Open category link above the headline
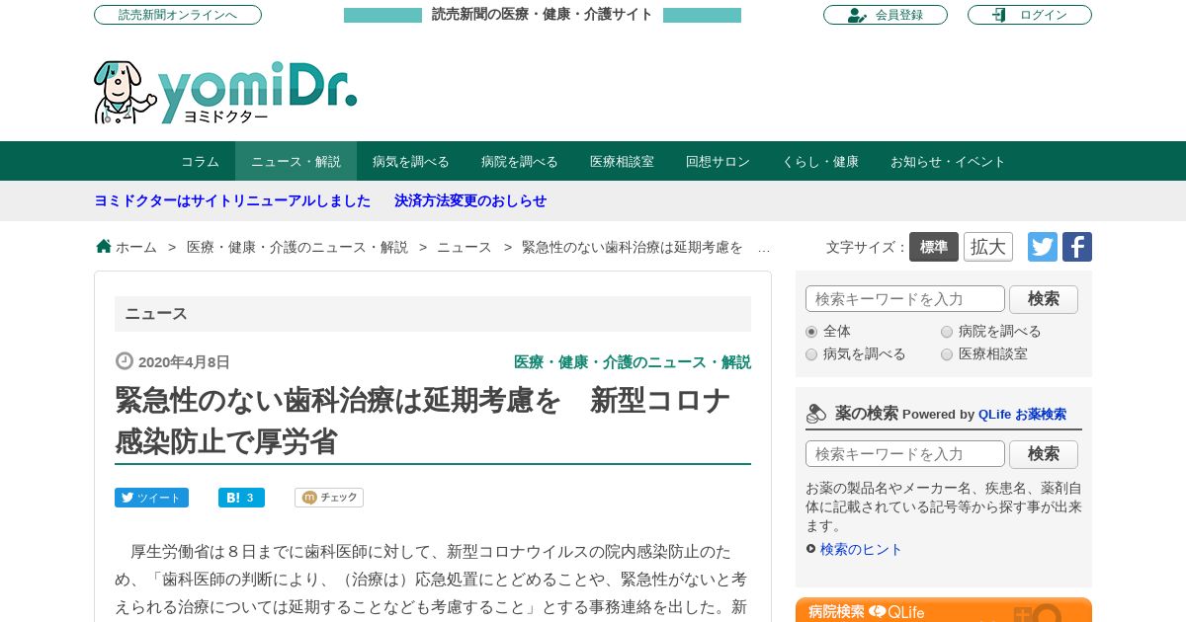 633,362
